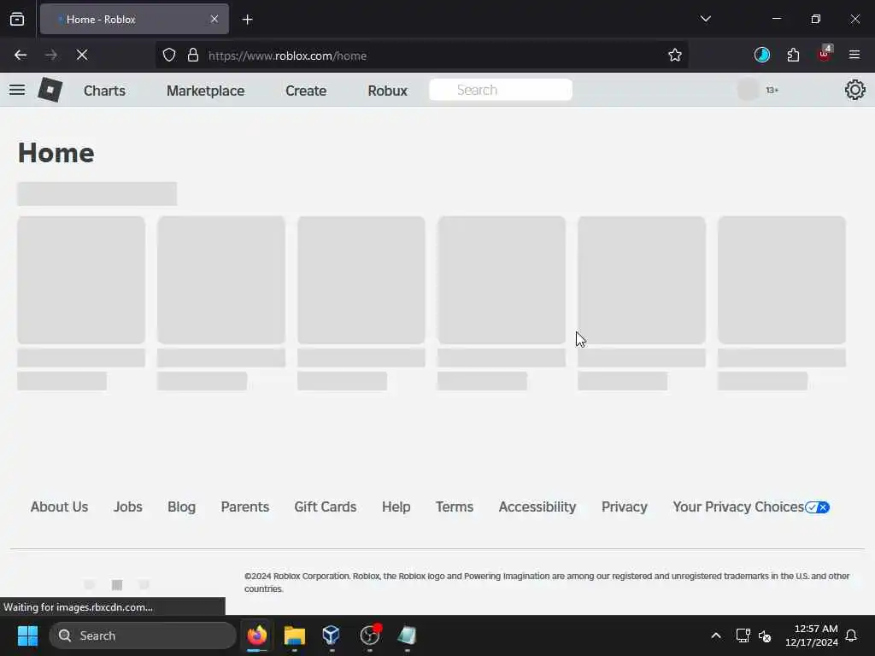Click the Roblox logo icon
The height and width of the screenshot is (656, 875).
(x=50, y=90)
